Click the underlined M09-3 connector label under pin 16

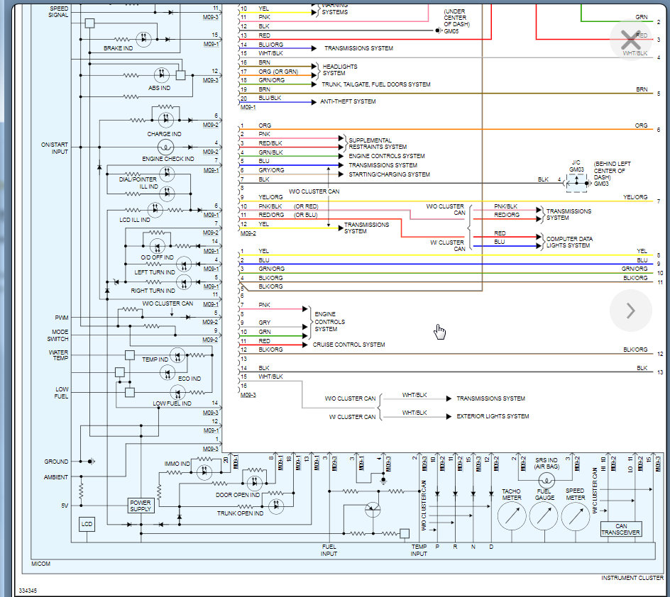[x=248, y=395]
